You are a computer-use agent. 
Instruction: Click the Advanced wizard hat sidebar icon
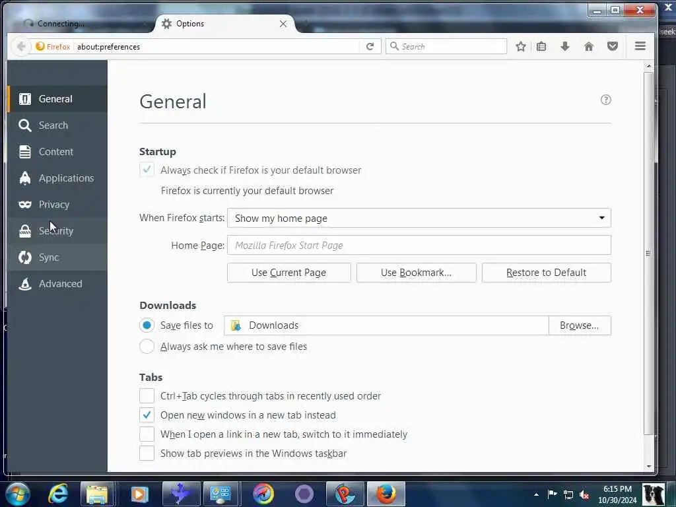pyautogui.click(x=25, y=284)
